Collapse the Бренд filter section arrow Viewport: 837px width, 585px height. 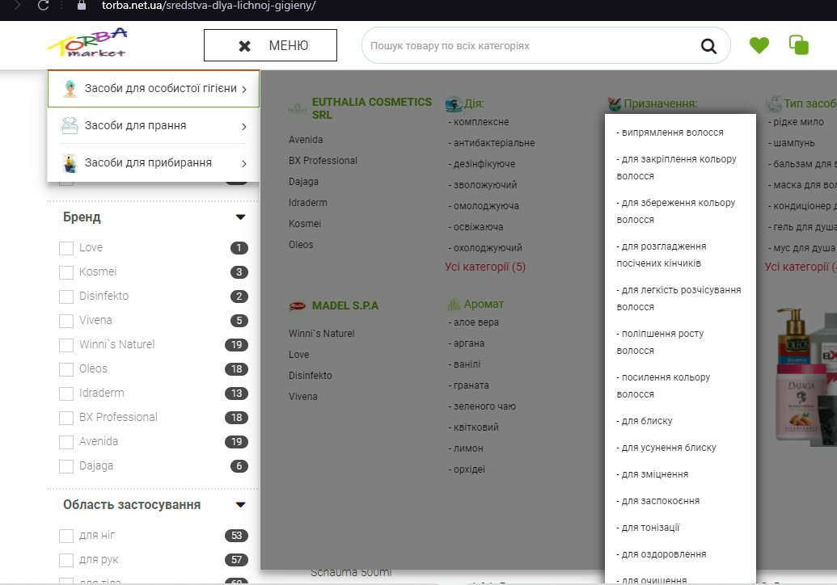click(241, 217)
